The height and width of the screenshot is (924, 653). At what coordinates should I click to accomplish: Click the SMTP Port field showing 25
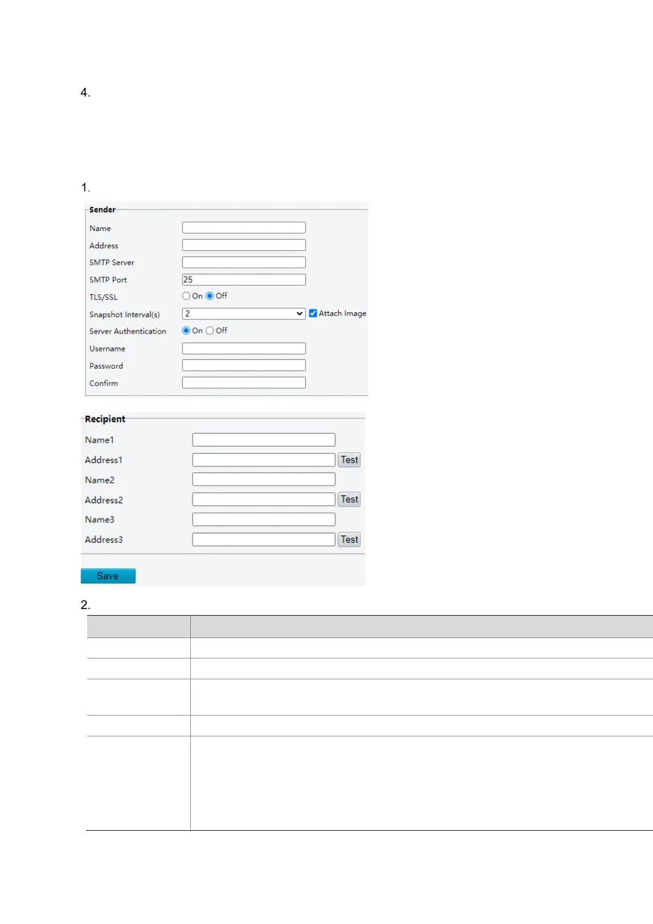243,280
